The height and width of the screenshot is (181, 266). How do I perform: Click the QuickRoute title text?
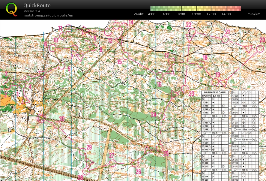pyautogui.click(x=37, y=5)
